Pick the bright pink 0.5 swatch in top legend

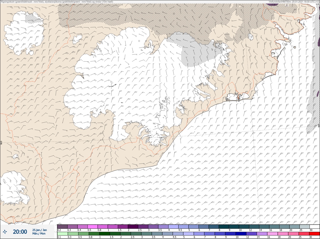[x=92, y=227]
